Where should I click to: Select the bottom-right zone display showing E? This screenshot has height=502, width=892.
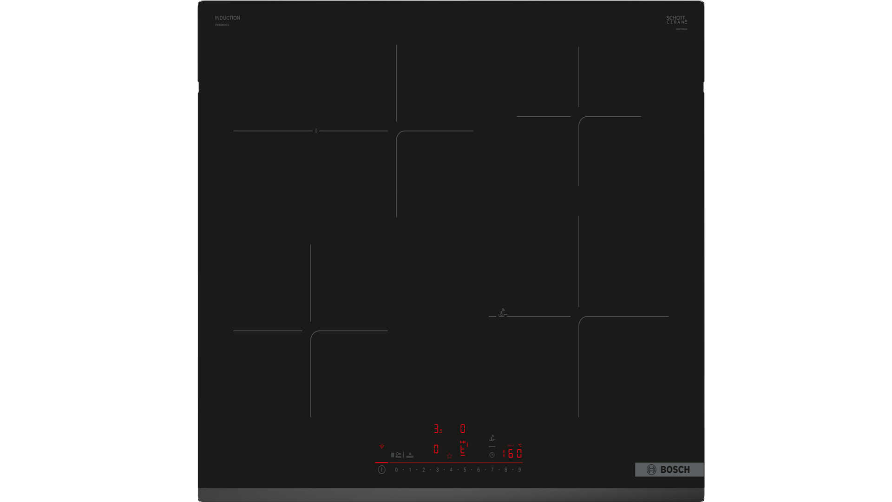463,450
